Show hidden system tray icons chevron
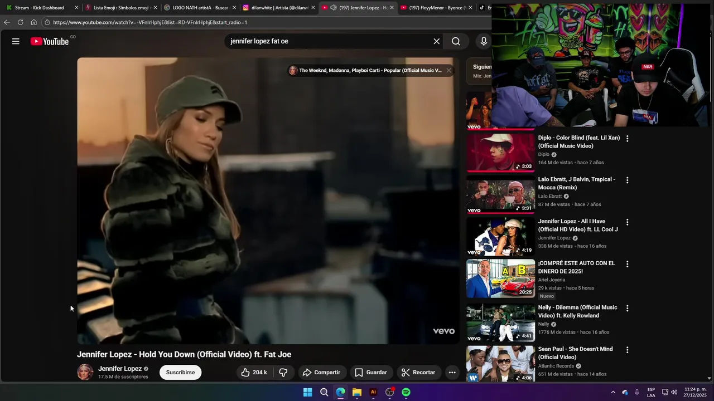The width and height of the screenshot is (714, 401). 613,392
